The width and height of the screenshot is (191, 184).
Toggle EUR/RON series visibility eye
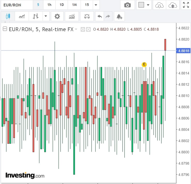click(x=83, y=29)
